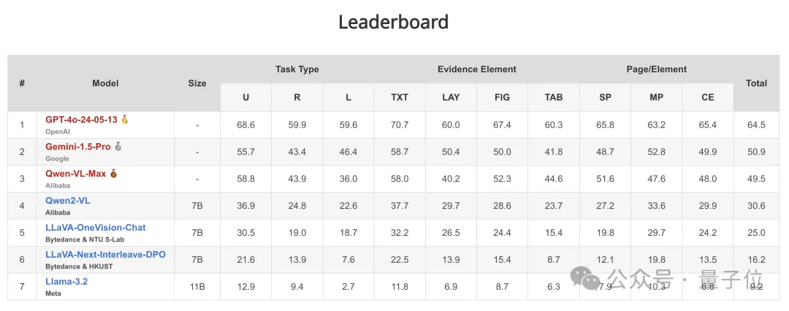Click the Total column header

click(x=756, y=83)
